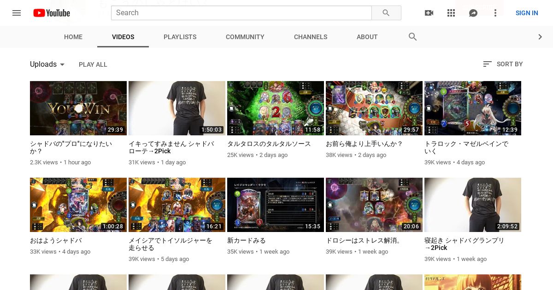
Task: Switch to the HOME tab
Action: coord(73,37)
